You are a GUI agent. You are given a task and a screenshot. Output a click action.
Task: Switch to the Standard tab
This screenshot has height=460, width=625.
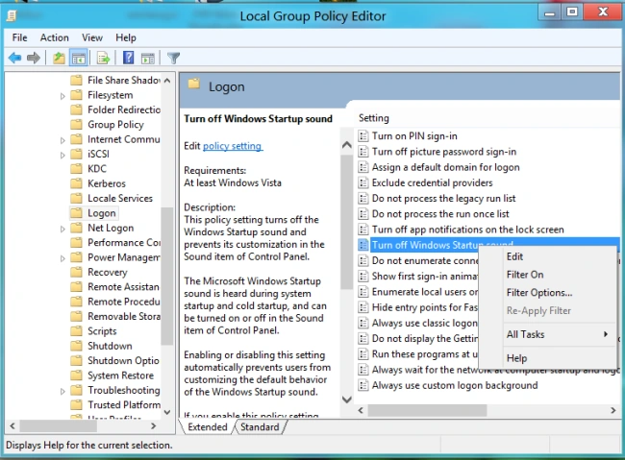260,427
